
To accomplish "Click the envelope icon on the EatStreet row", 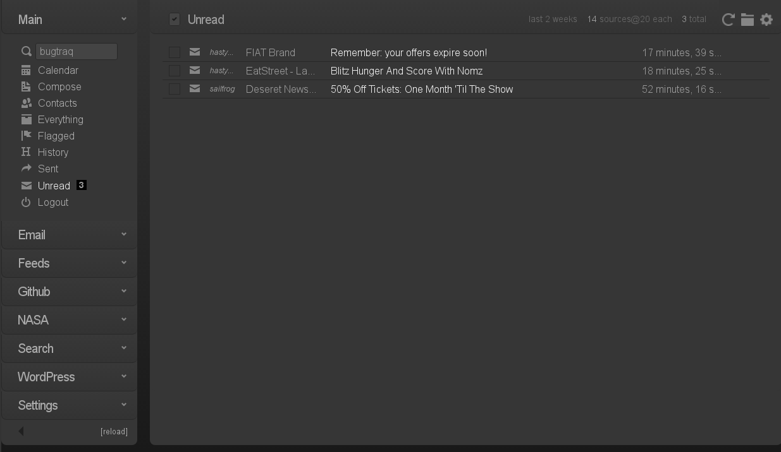I will pyautogui.click(x=195, y=71).
